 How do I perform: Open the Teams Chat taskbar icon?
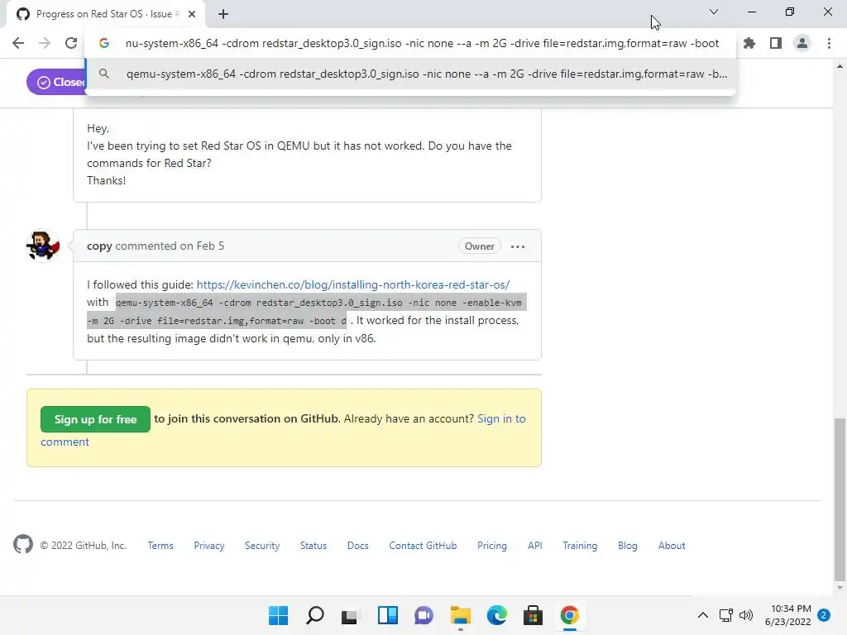pyautogui.click(x=423, y=615)
